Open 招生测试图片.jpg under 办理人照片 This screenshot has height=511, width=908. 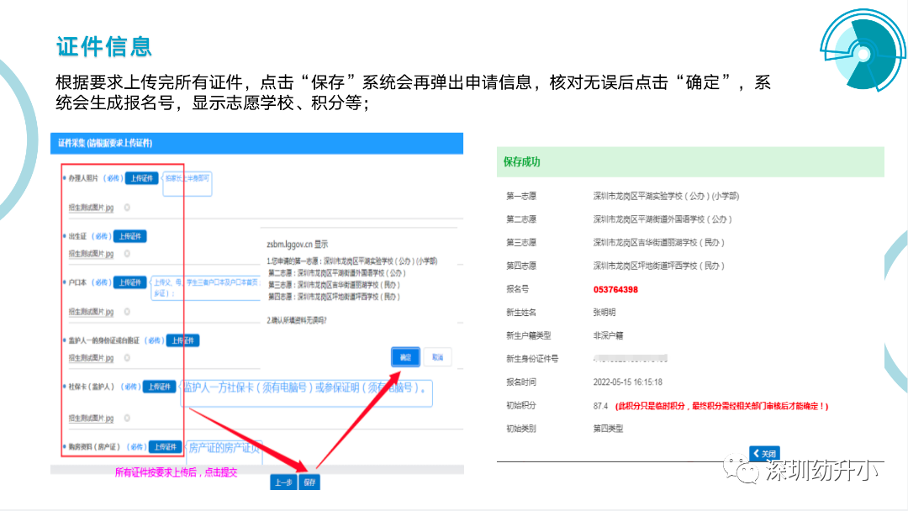click(x=91, y=208)
